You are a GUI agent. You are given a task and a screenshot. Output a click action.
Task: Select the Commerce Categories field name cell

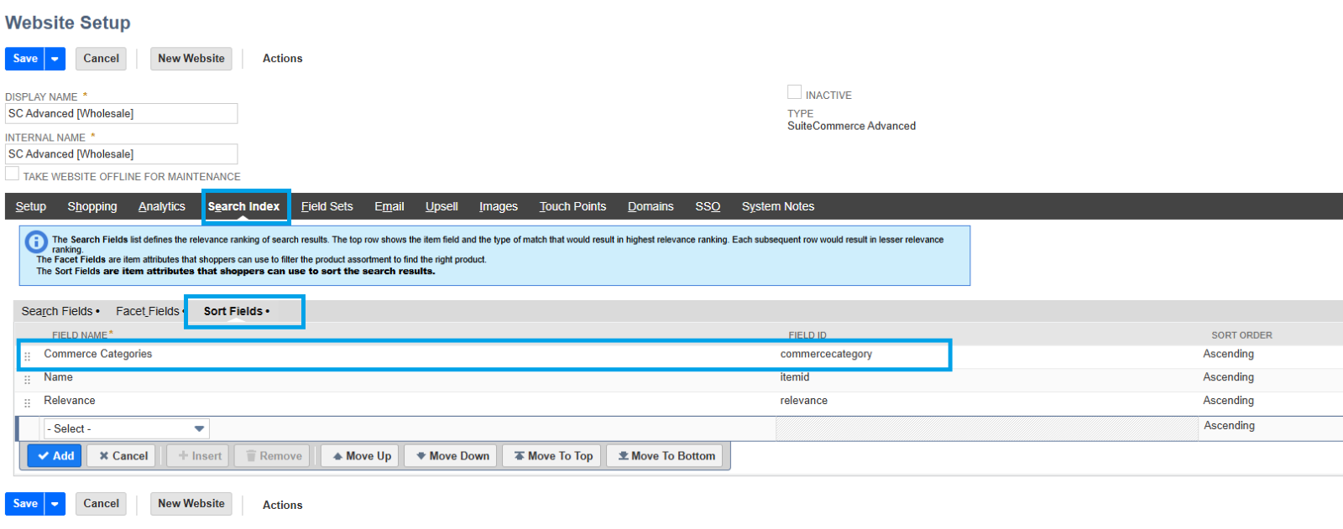coord(98,355)
